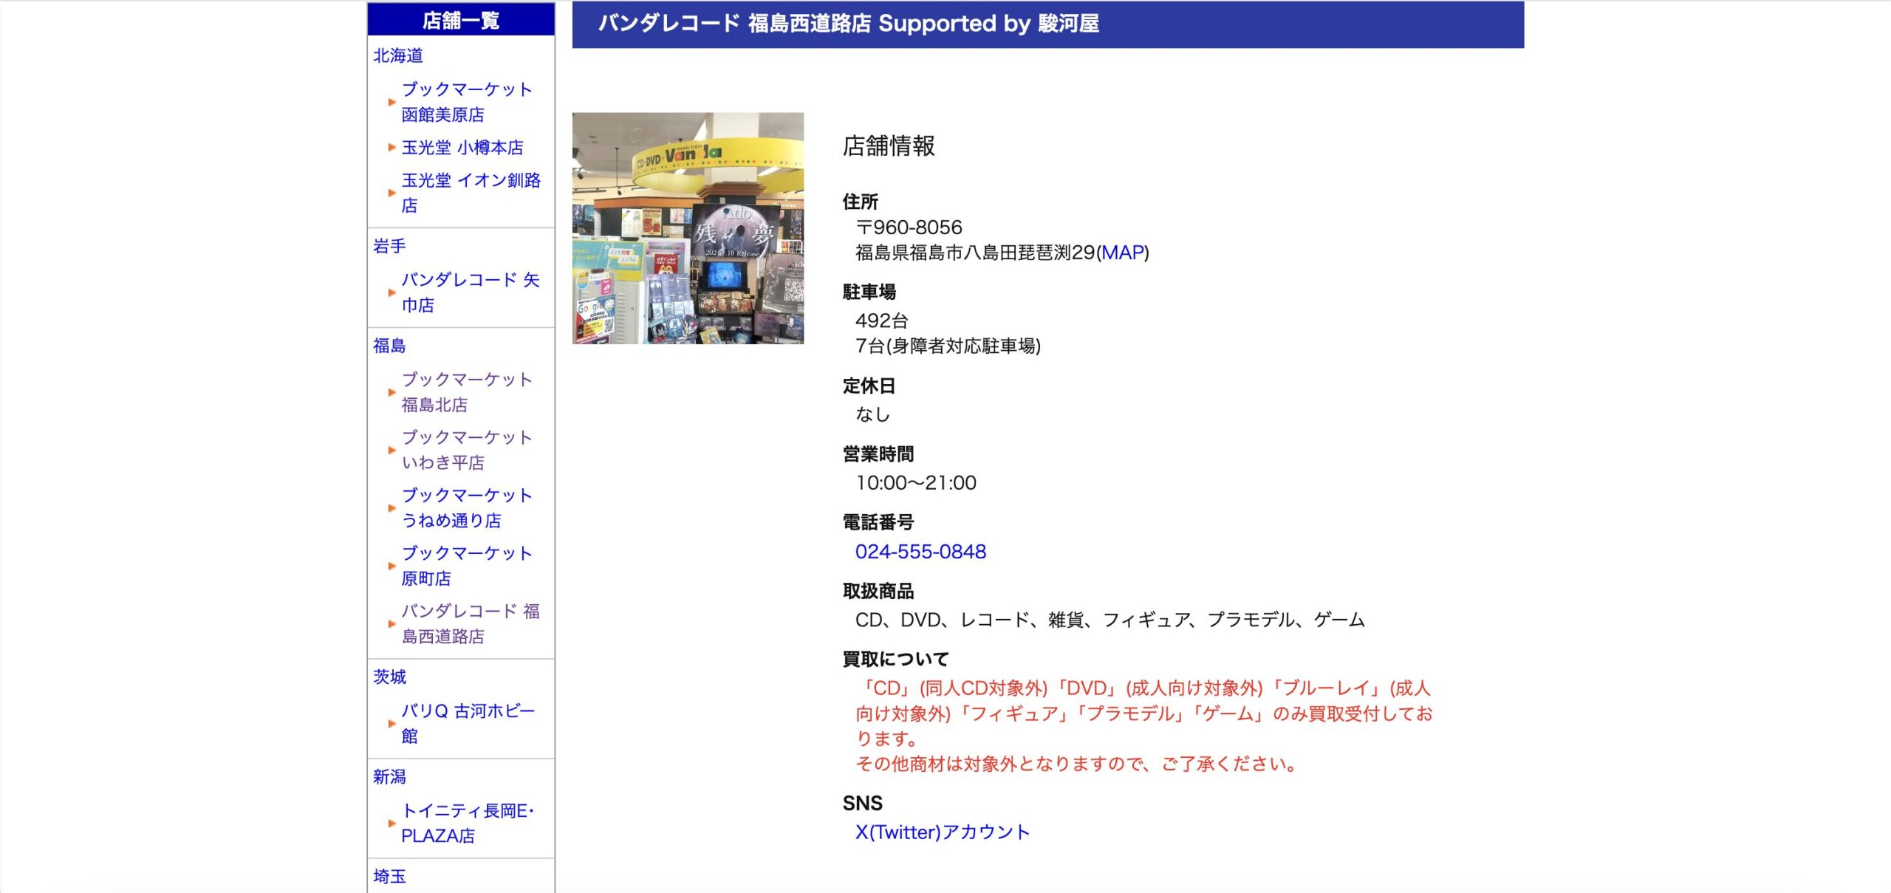Click orange arrow beside ブックマーケット 原町店
Screen dimensions: 1891x893
tap(391, 566)
